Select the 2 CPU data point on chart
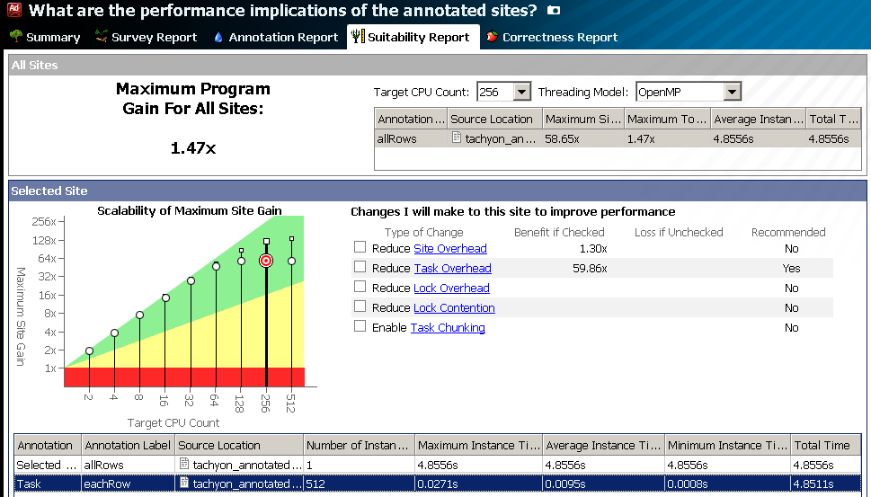Screen dimensions: 871x497 89,351
